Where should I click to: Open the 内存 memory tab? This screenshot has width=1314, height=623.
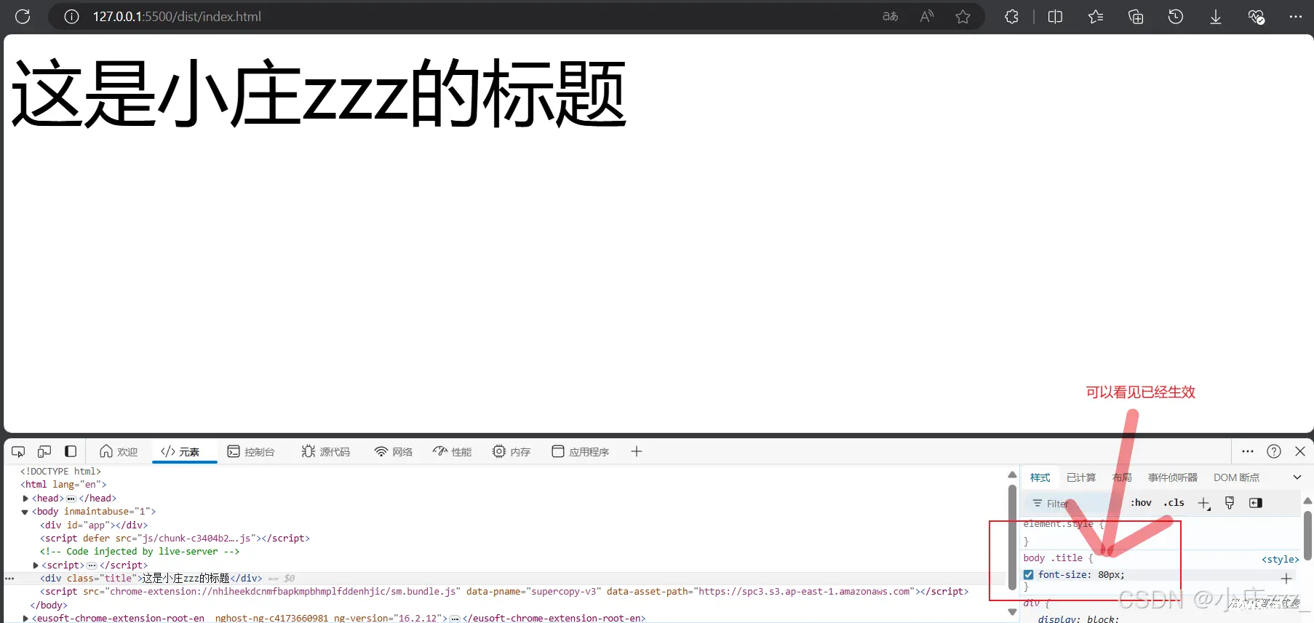click(x=511, y=451)
